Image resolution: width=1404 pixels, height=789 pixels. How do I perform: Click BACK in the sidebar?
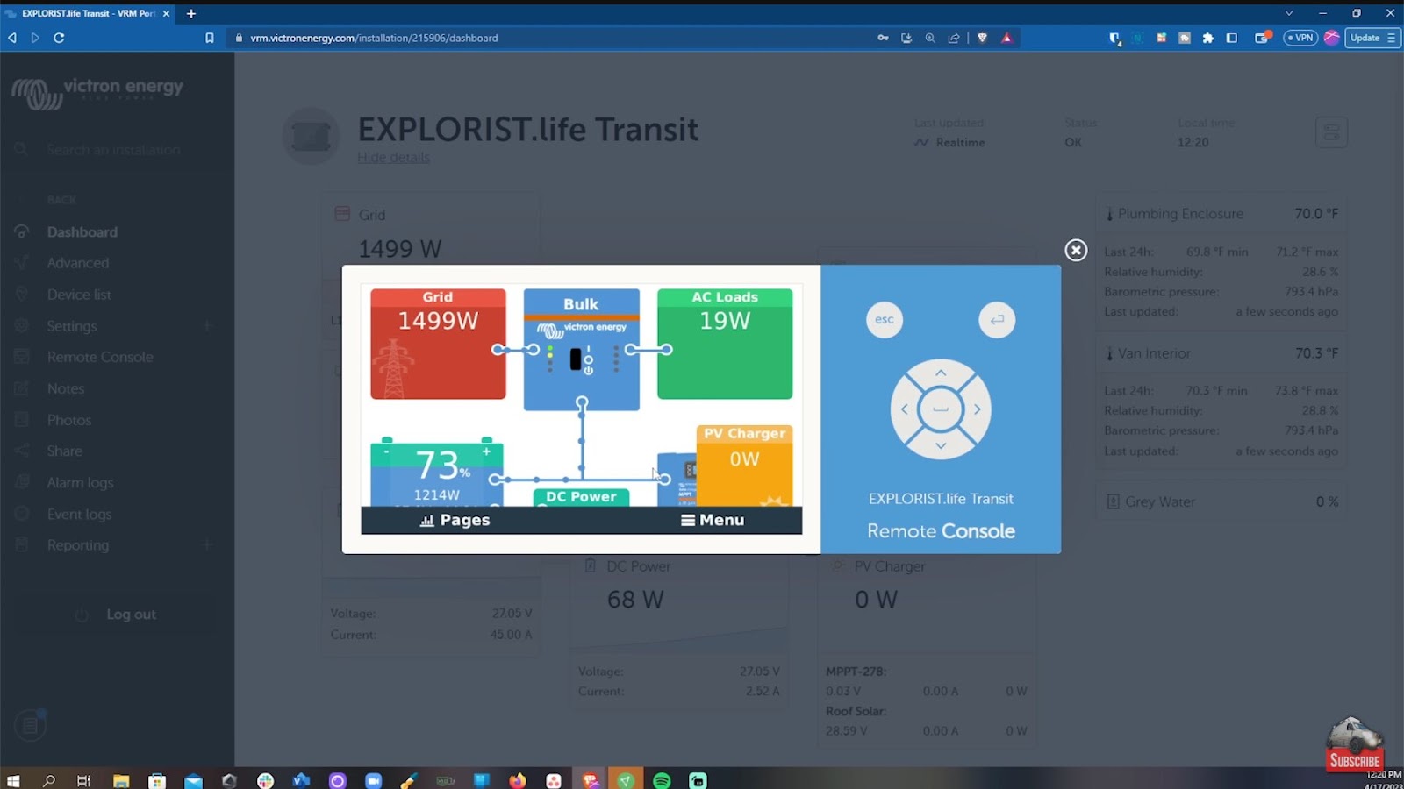click(x=61, y=200)
